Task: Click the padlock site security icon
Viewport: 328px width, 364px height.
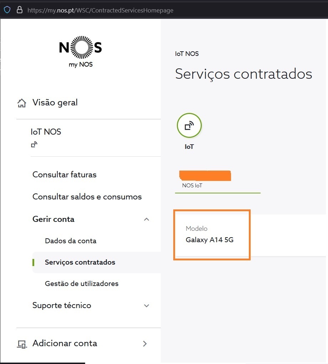Action: pos(20,10)
